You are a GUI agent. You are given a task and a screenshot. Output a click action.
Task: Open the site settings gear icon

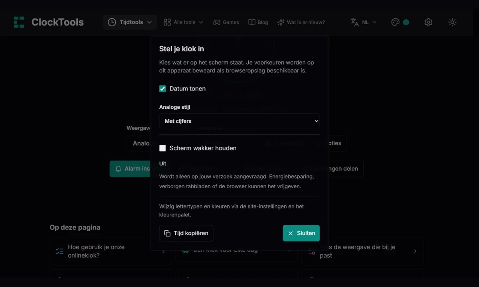(x=428, y=22)
